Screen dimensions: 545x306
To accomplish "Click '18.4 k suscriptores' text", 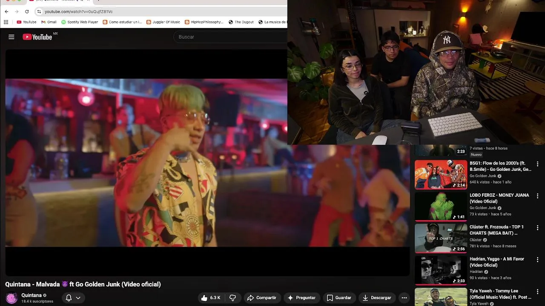I will (37, 301).
